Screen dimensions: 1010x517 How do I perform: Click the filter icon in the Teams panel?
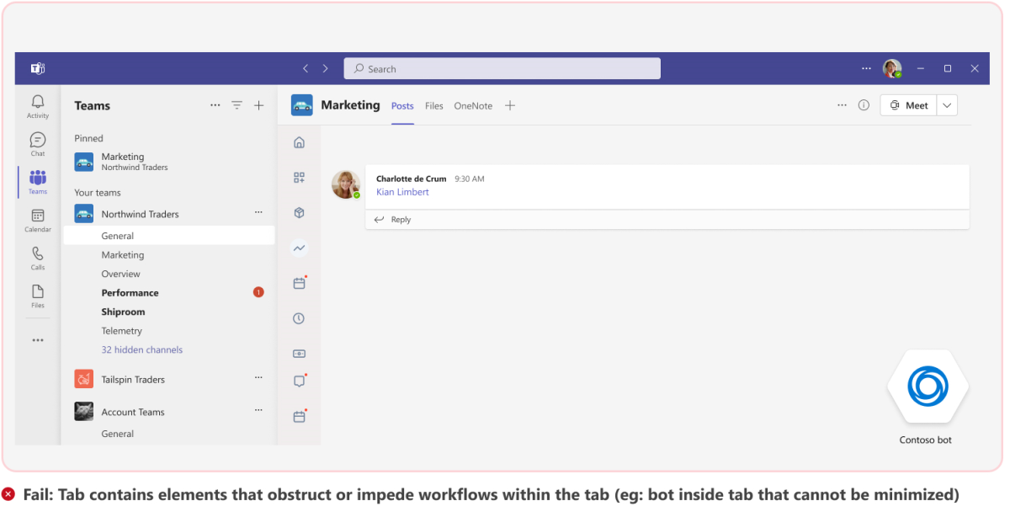[x=237, y=105]
